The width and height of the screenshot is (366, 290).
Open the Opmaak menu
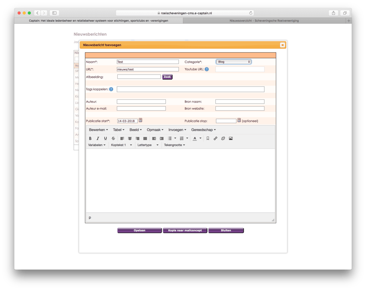tap(155, 130)
